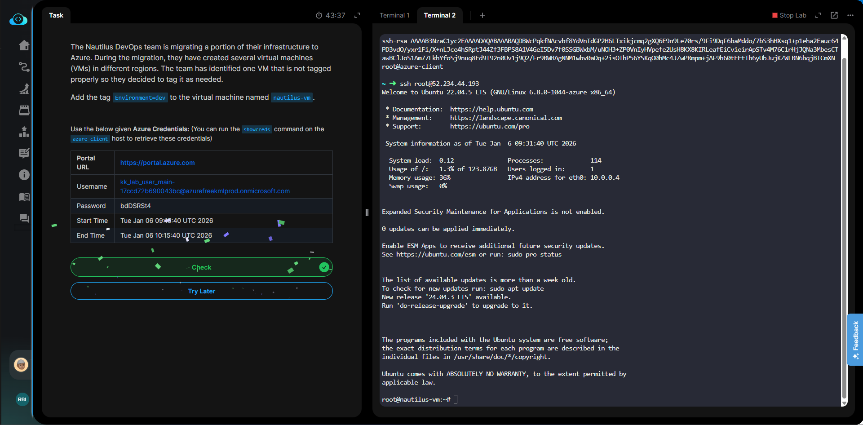Open the chat bubbles icon
Viewport: 863px width, 425px height.
tap(24, 218)
